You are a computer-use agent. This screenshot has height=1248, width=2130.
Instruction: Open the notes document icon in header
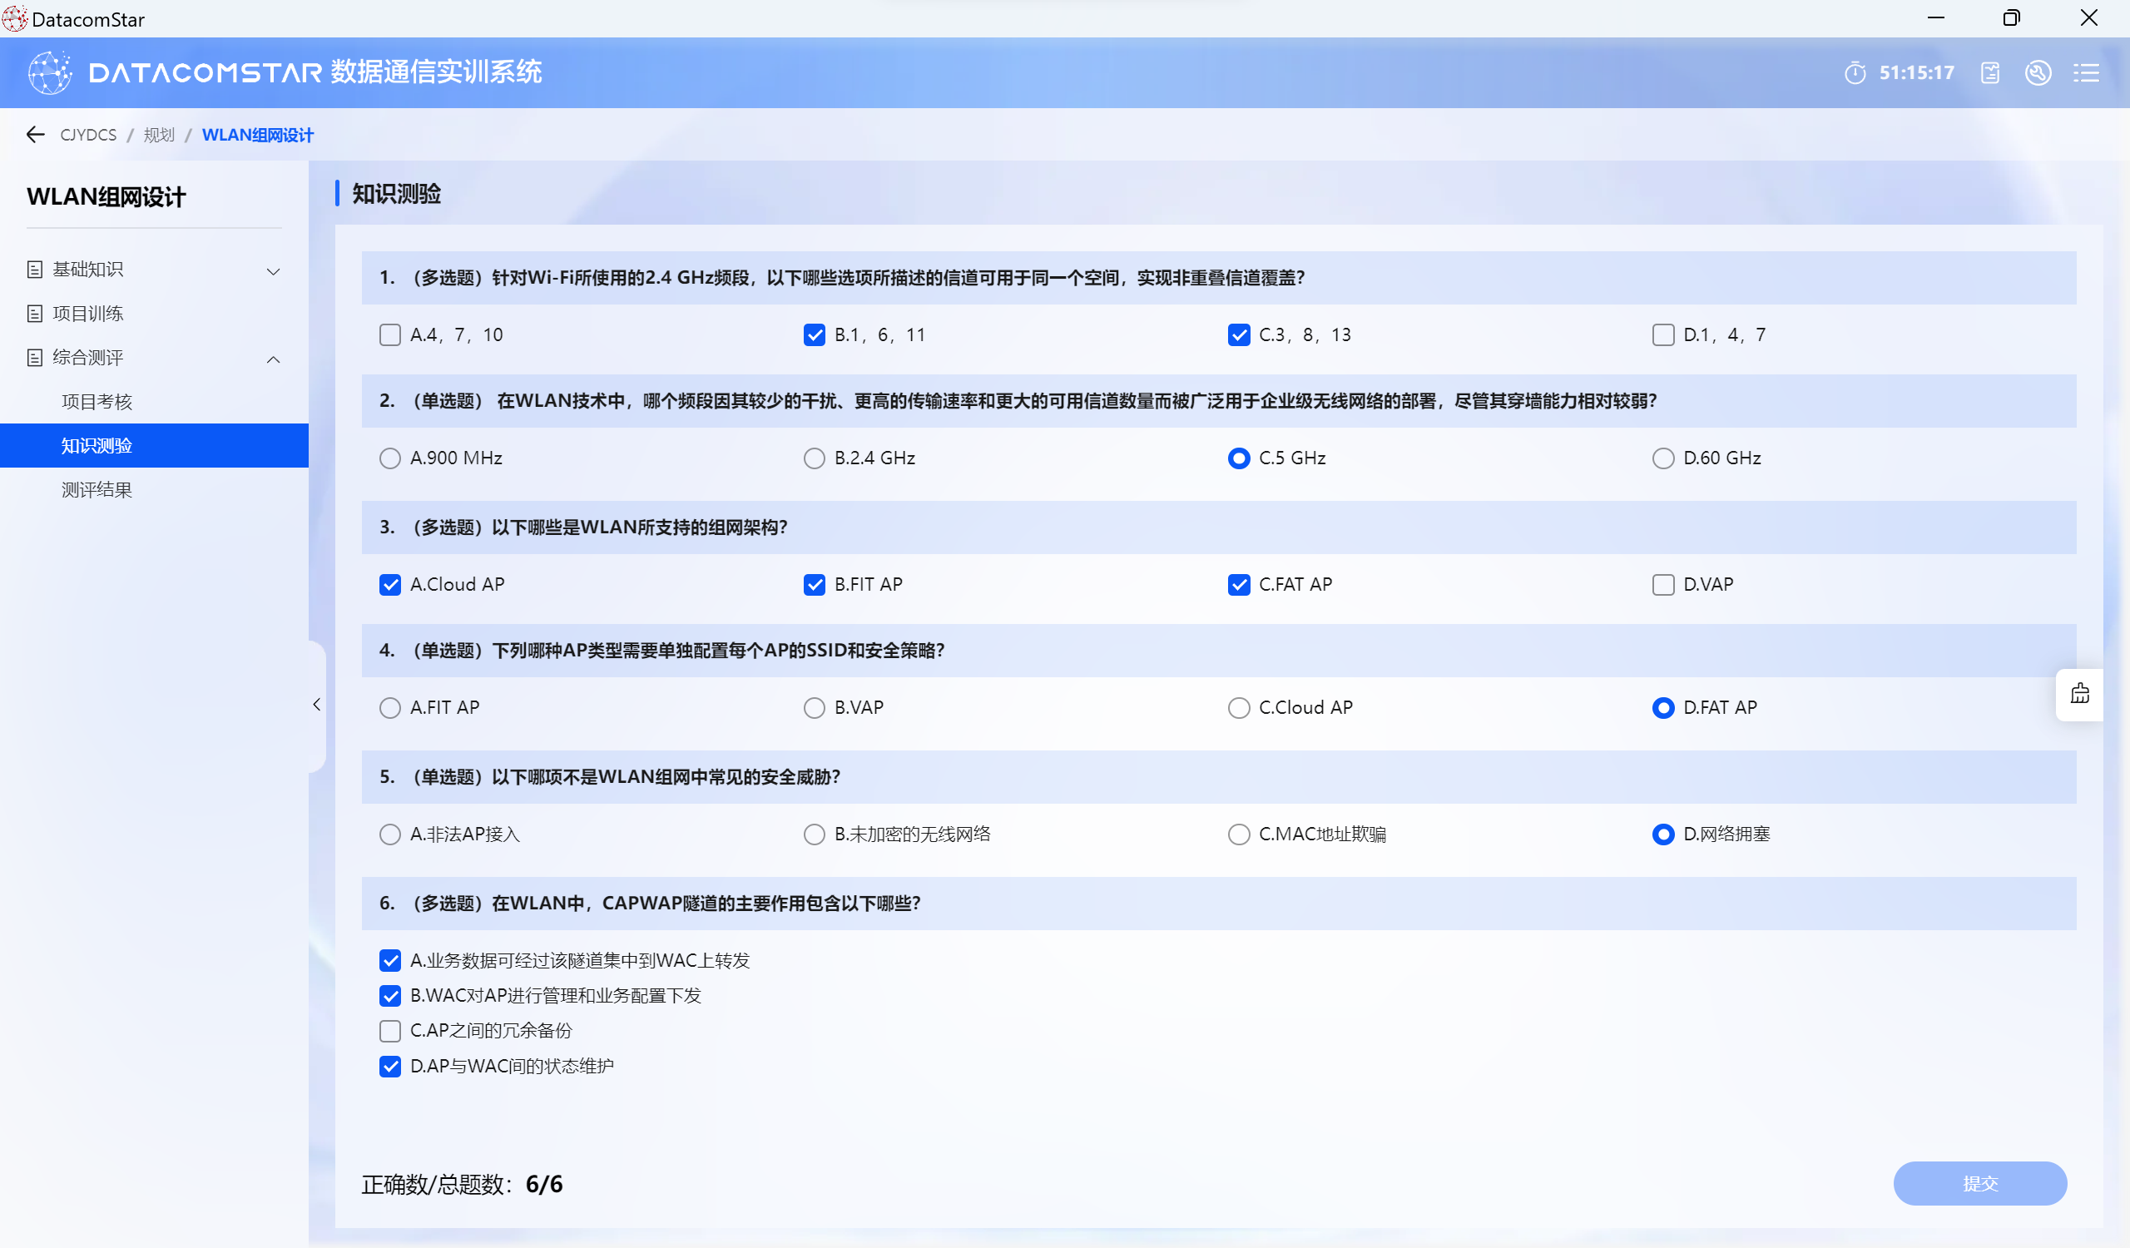click(x=1989, y=72)
